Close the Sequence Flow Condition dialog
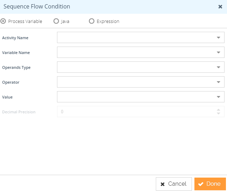Screen dimensions: 227x191 point(220,6)
